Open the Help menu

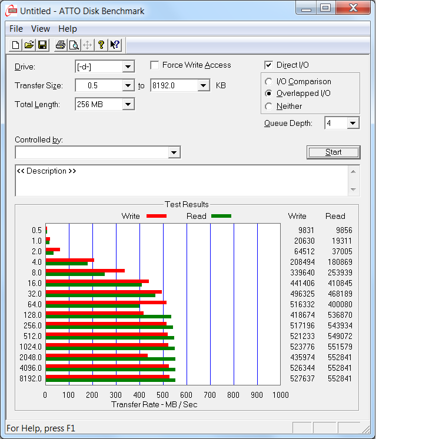coord(68,29)
